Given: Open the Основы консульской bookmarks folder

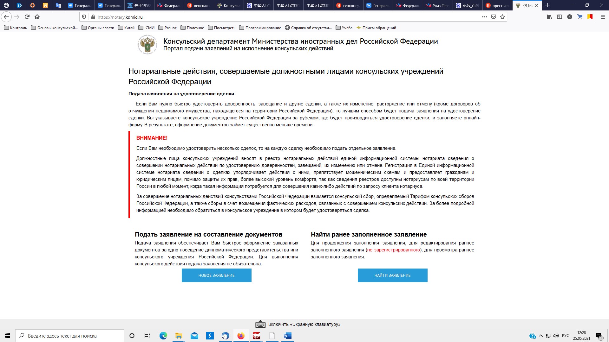Looking at the screenshot, I should pos(54,28).
